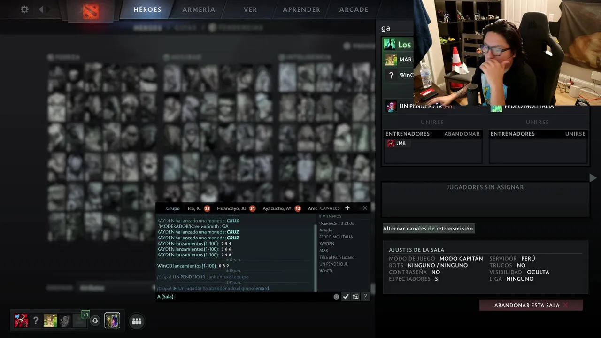Click UNIRSE under left team
Viewport: 601px width, 338px height.
tap(432, 122)
